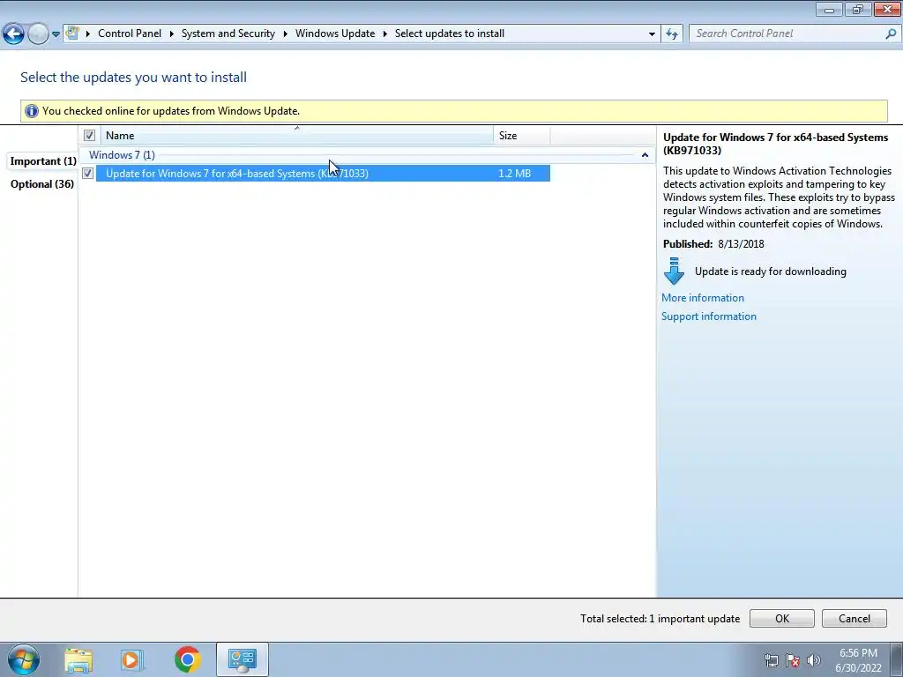Image resolution: width=903 pixels, height=677 pixels.
Task: Click the information icon in yellow bar
Action: point(31,111)
